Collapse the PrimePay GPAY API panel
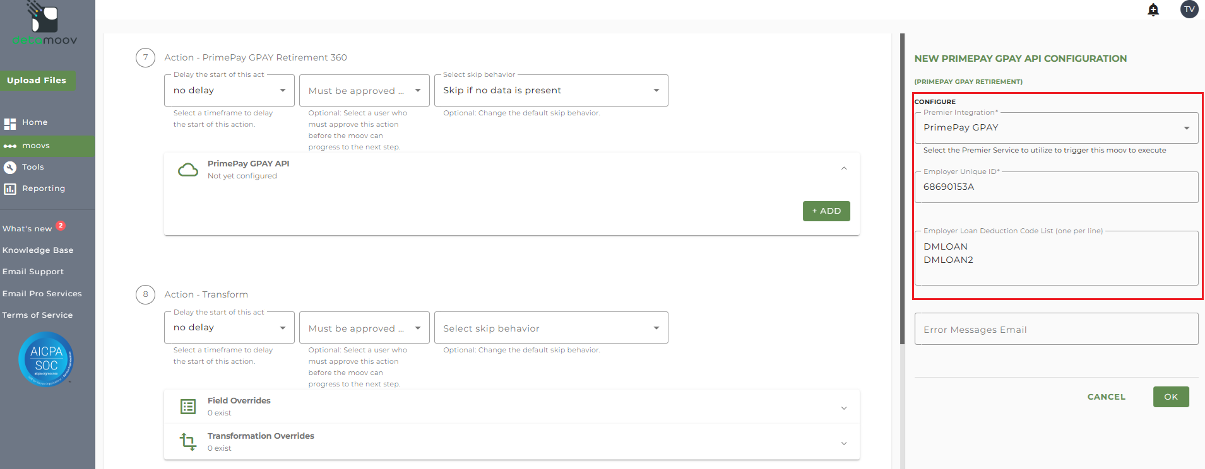Screen dimensions: 1205x469 pyautogui.click(x=844, y=169)
